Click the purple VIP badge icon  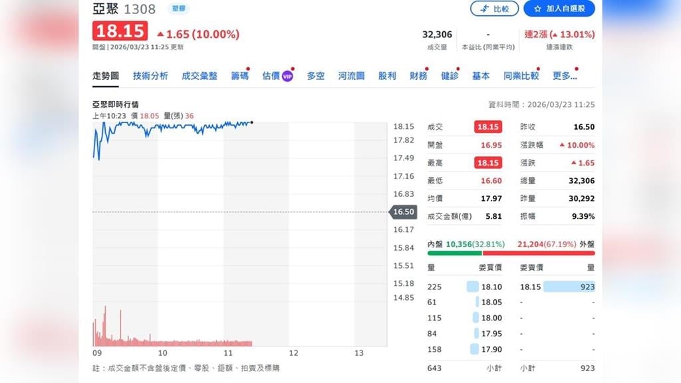click(x=287, y=76)
